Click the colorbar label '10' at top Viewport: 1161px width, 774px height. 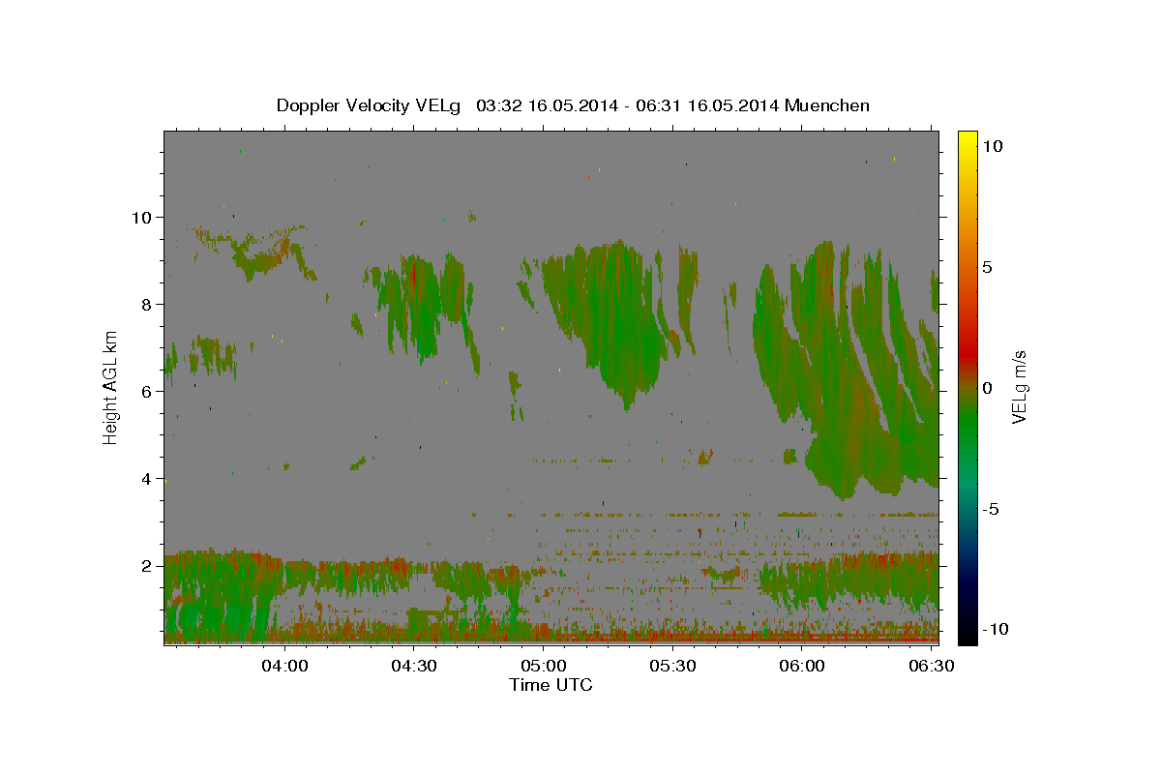[x=992, y=146]
